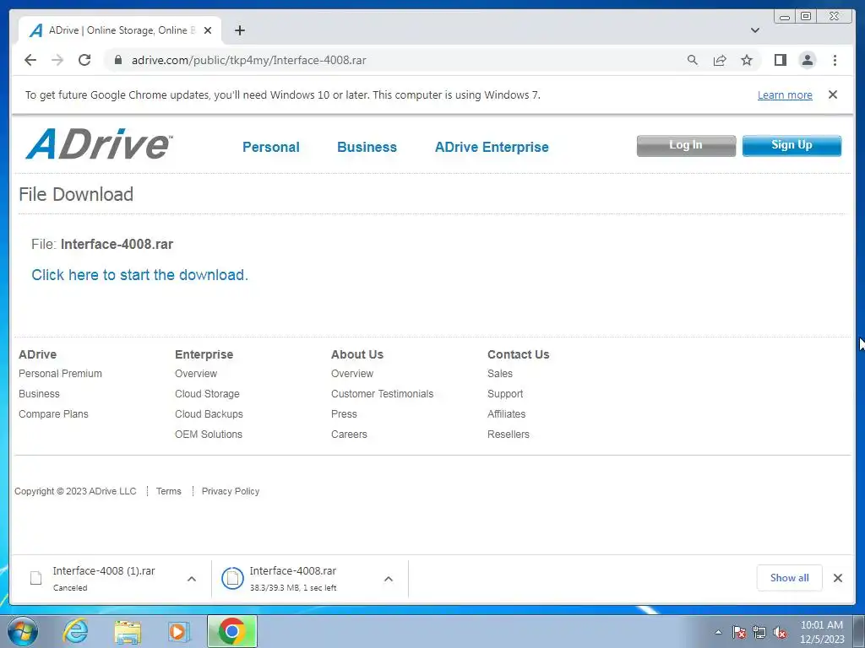The height and width of the screenshot is (648, 865).
Task: Launch Internet Explorer from the taskbar
Action: (x=75, y=631)
